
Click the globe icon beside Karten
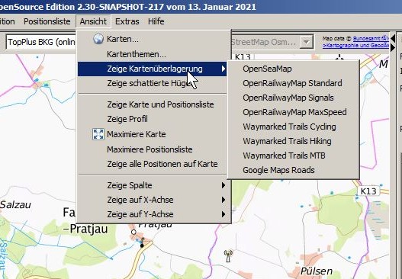coord(98,39)
